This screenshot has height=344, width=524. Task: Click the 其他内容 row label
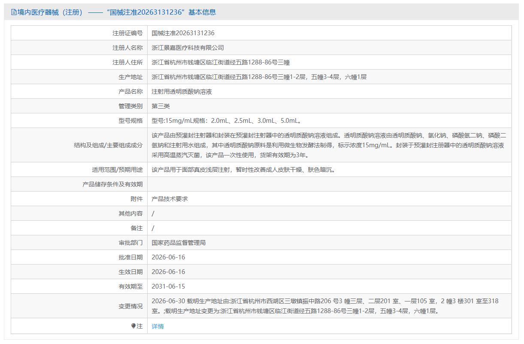click(x=130, y=213)
